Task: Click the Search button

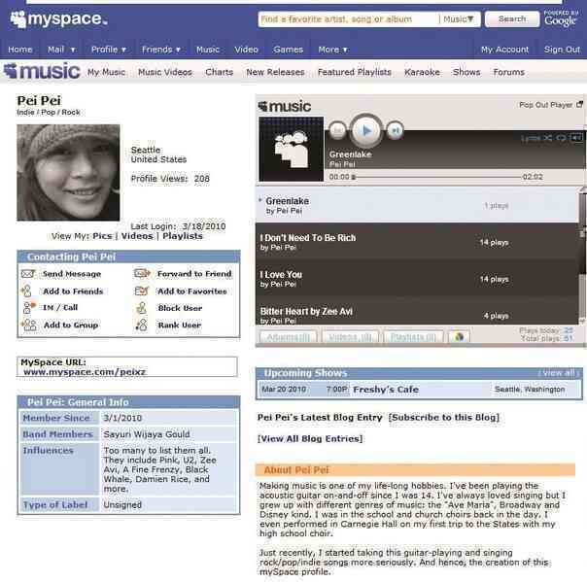Action: [512, 19]
